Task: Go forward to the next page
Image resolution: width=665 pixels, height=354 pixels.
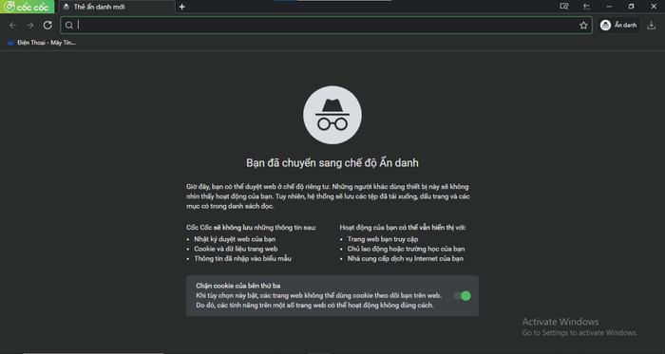Action: pos(30,26)
